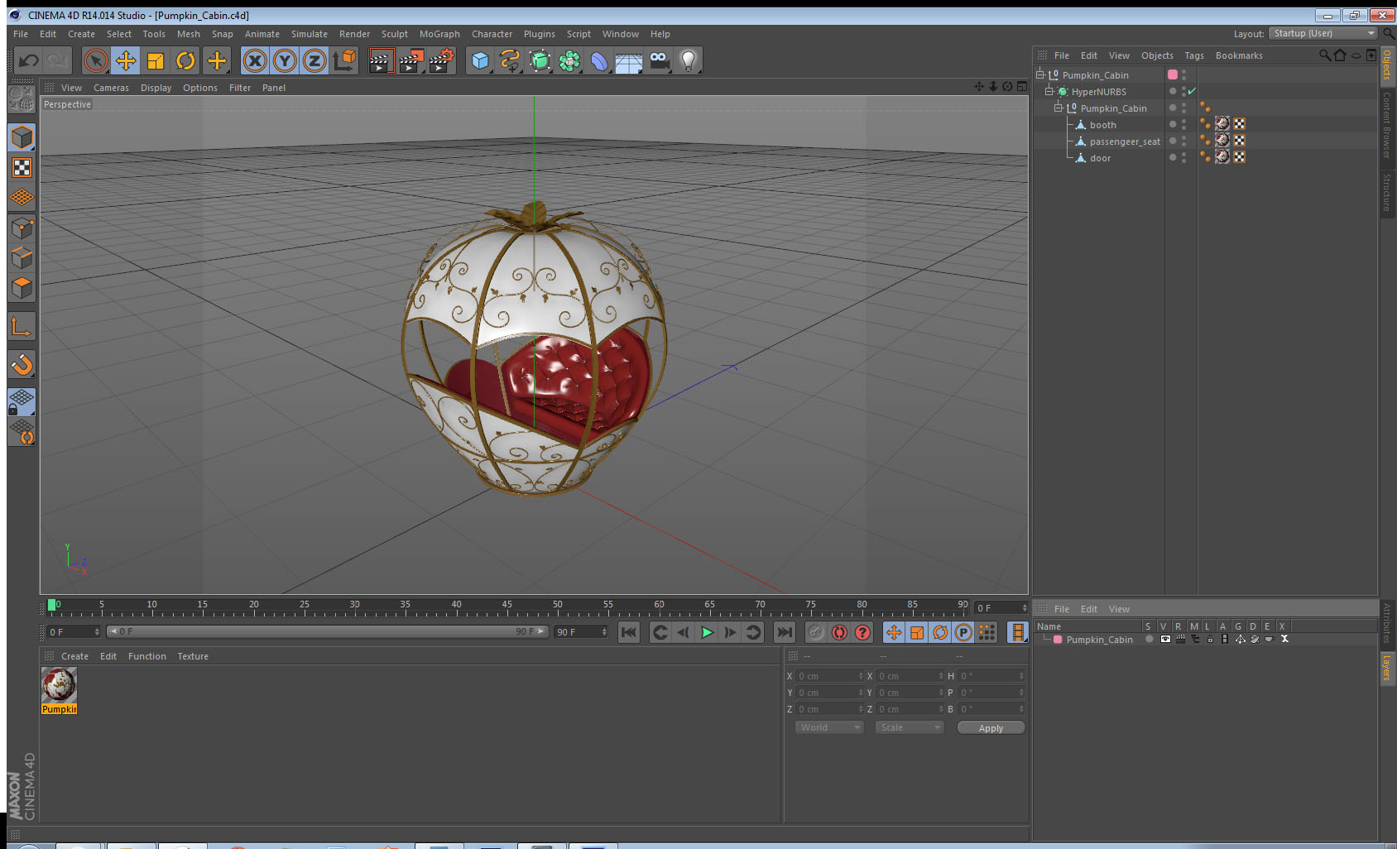Switch to Points mode icon
1397x849 pixels.
[x=22, y=228]
